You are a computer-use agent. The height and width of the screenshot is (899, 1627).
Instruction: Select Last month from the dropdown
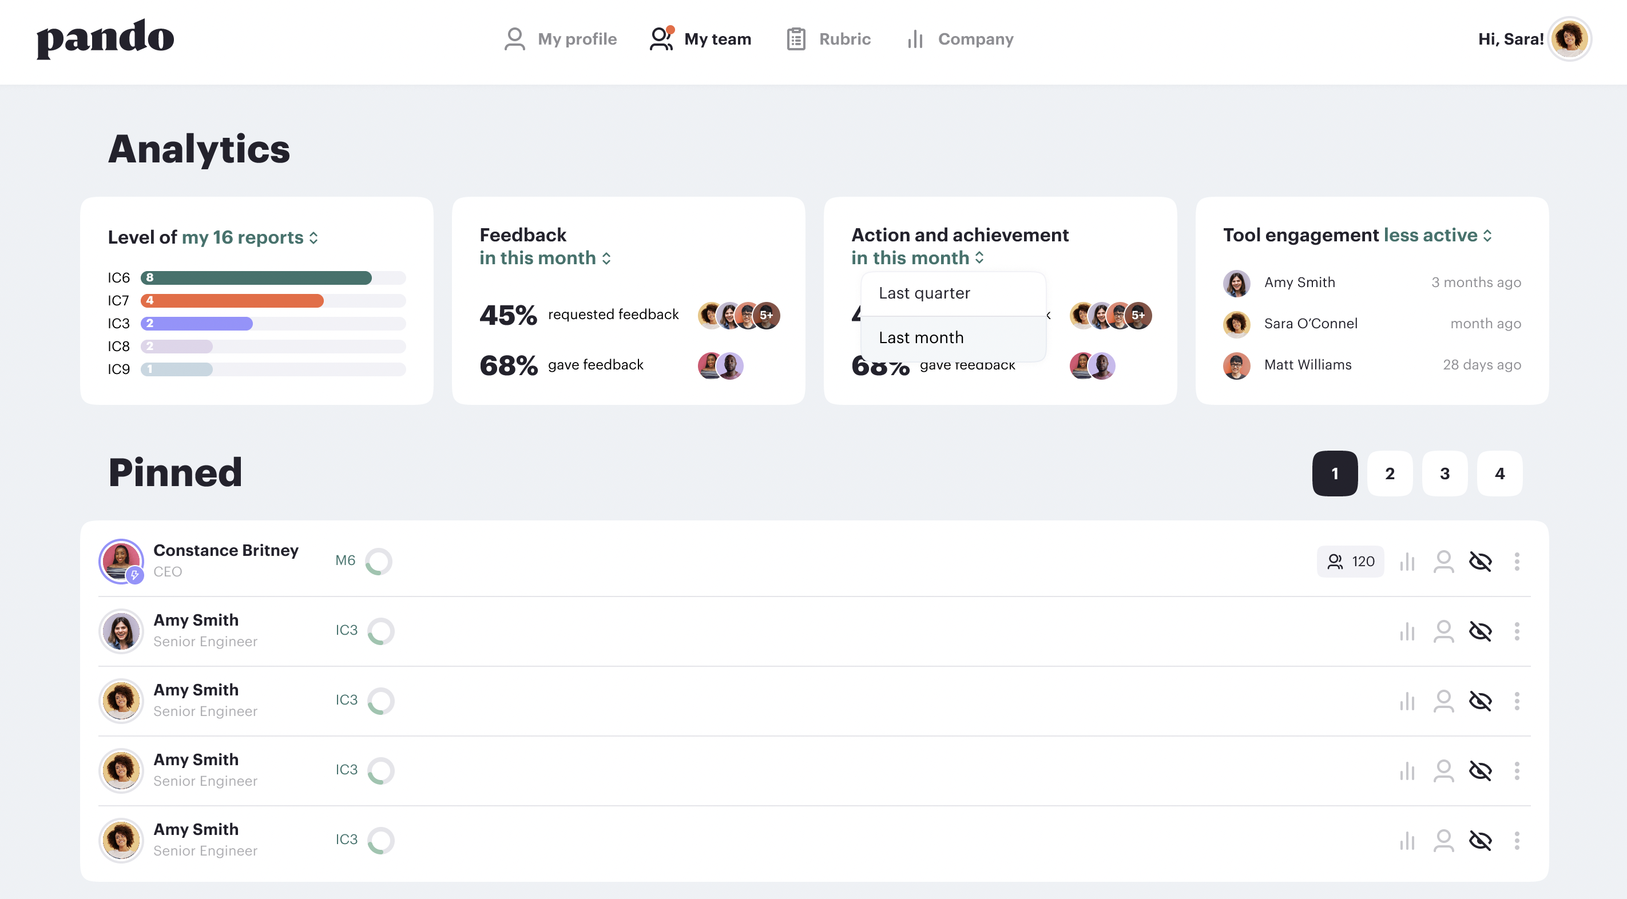point(921,338)
